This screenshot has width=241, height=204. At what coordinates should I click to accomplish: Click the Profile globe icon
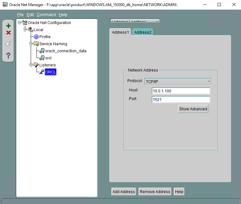36,37
